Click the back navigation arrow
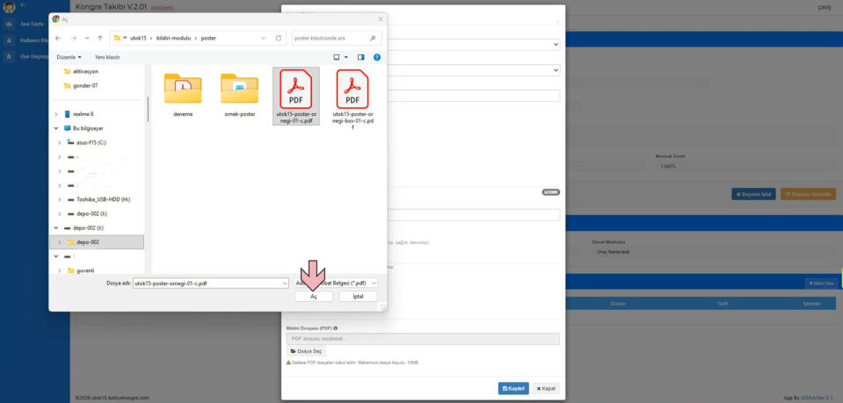Image resolution: width=843 pixels, height=403 pixels. point(60,39)
